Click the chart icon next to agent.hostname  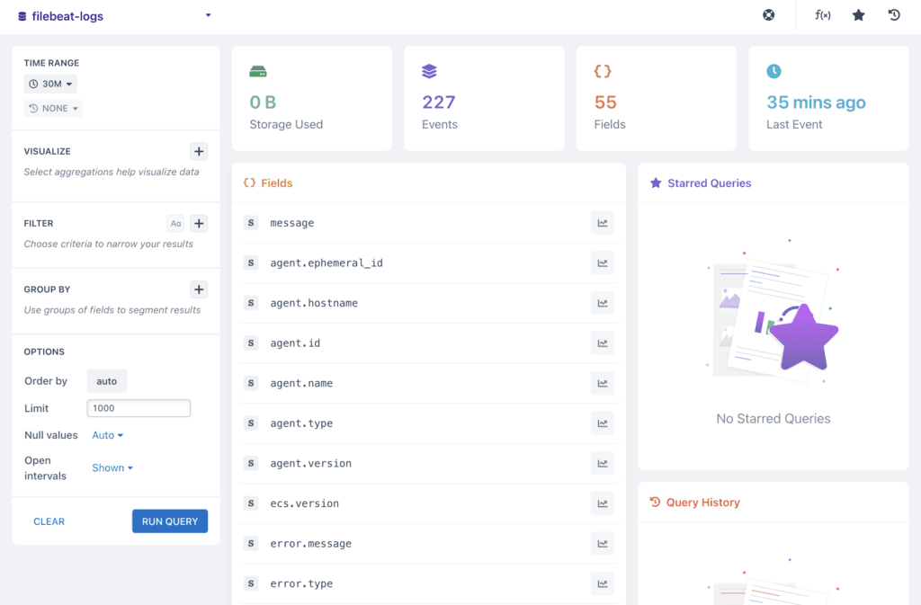click(x=602, y=303)
